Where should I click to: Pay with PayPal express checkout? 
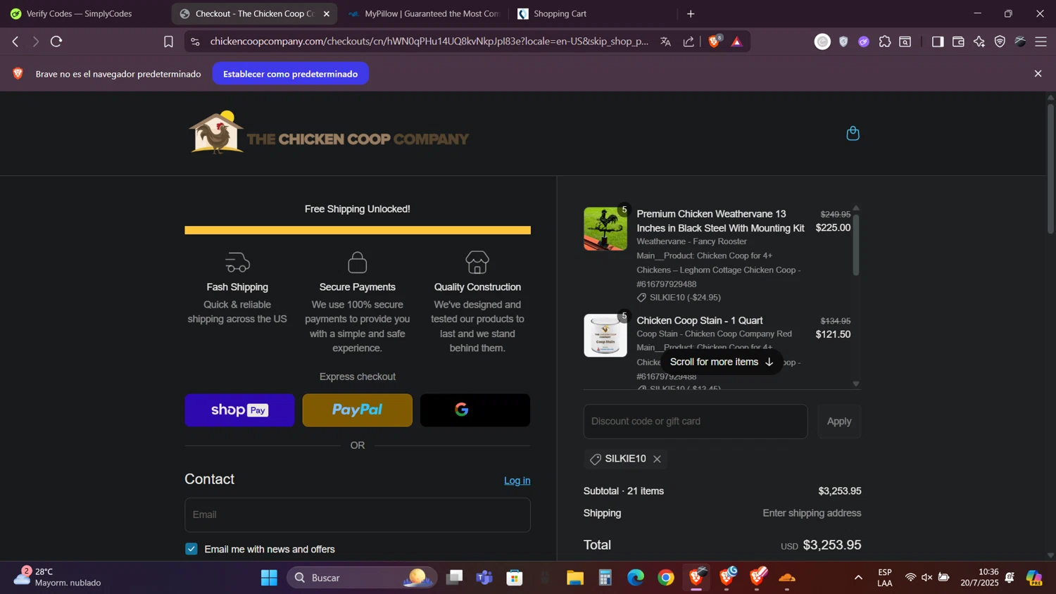(358, 410)
